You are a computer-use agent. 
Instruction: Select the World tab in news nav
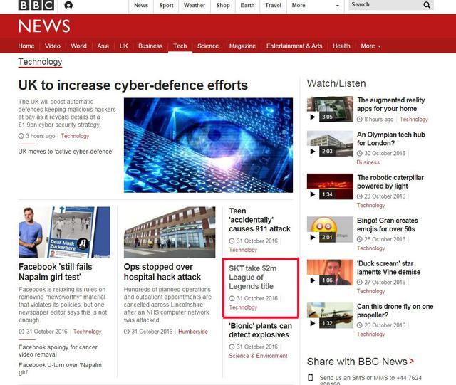(78, 46)
